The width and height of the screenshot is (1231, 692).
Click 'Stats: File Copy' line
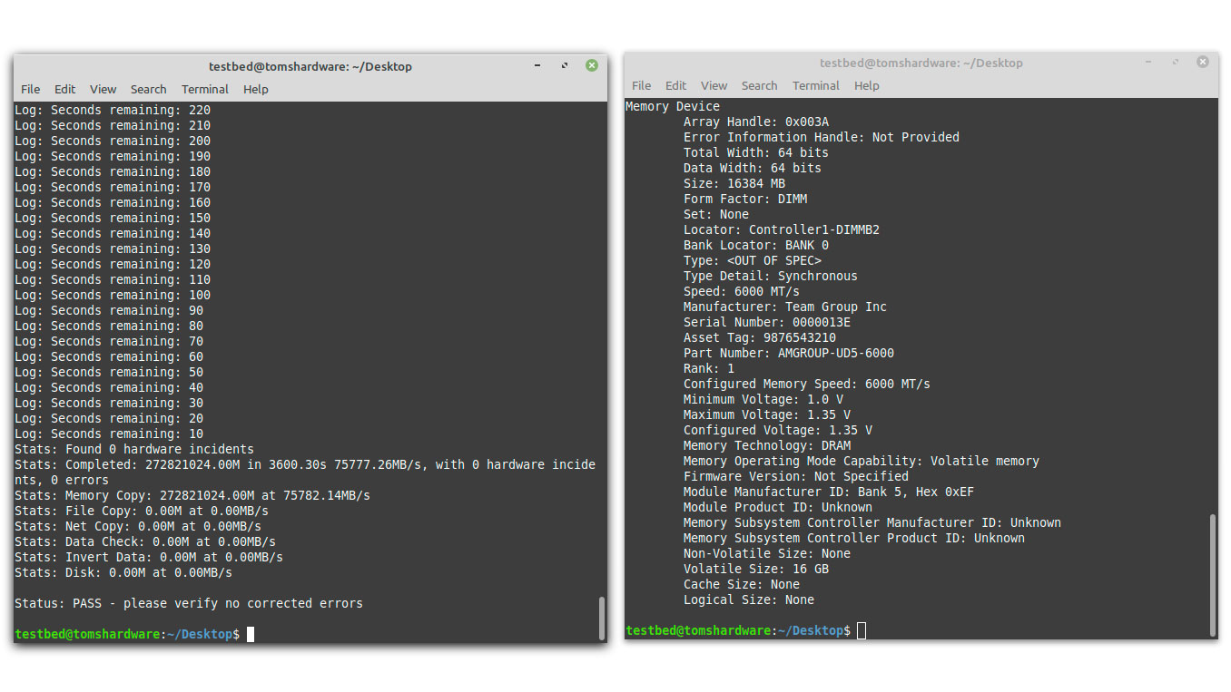pyautogui.click(x=142, y=511)
